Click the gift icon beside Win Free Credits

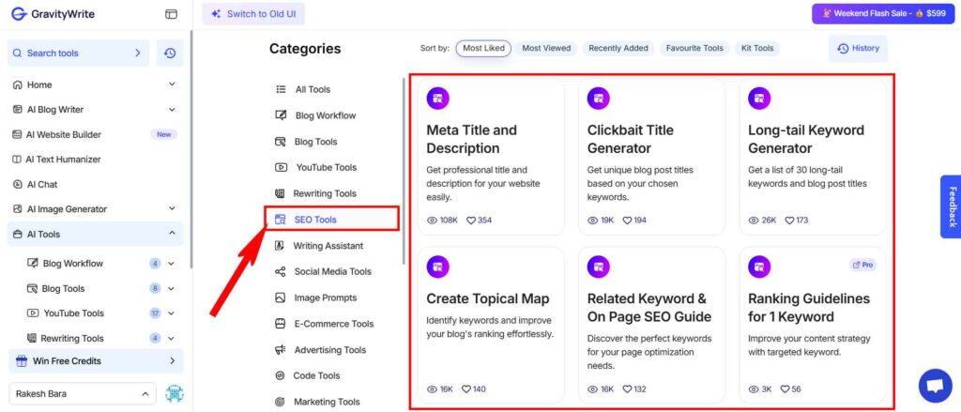pos(22,361)
